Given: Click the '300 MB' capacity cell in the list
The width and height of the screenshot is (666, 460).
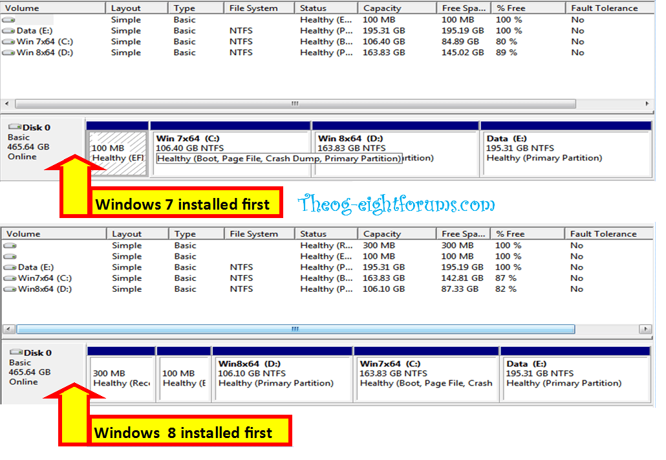Looking at the screenshot, I should pyautogui.click(x=379, y=245).
